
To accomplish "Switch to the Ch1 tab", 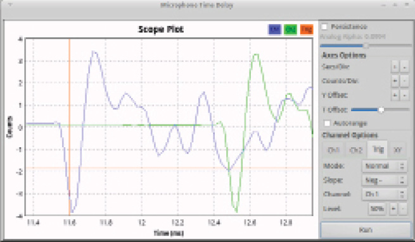I will point(333,150).
